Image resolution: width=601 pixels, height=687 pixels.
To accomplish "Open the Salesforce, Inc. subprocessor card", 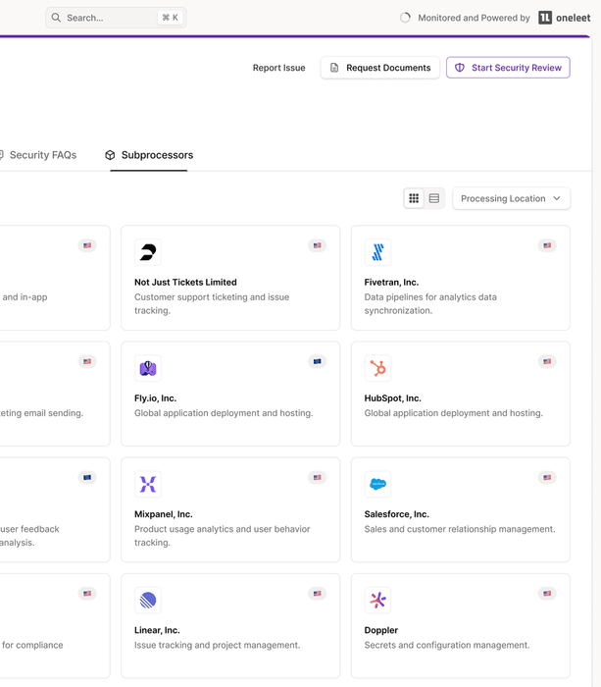I will 460,520.
